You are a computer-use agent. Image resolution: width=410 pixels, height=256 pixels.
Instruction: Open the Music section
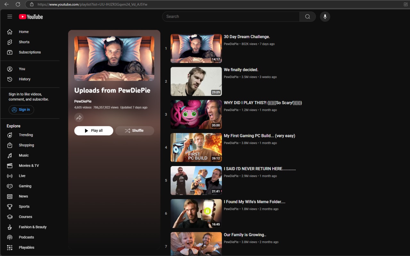pyautogui.click(x=23, y=155)
